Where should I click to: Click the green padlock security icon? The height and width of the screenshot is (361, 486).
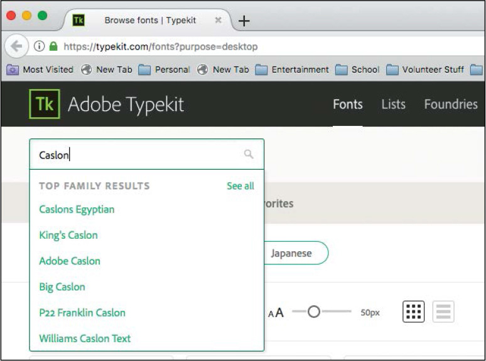pyautogui.click(x=53, y=46)
